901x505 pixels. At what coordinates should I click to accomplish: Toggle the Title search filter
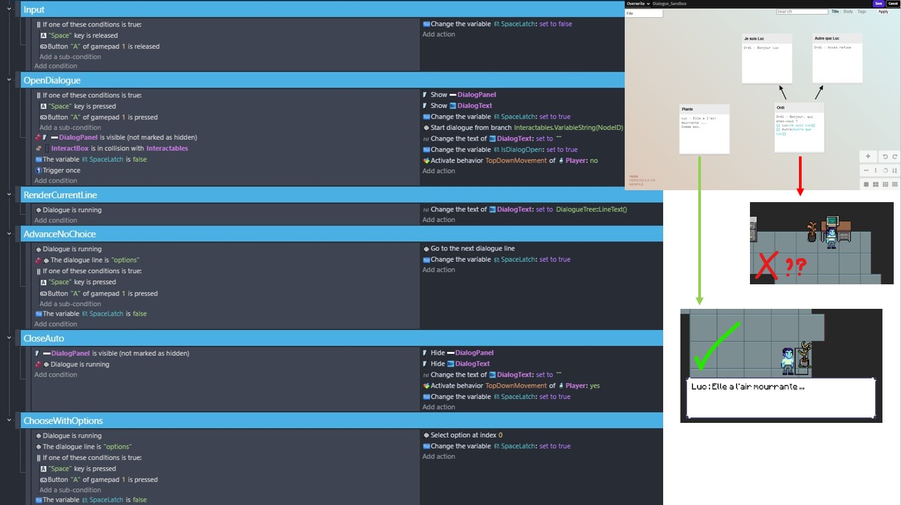click(835, 11)
